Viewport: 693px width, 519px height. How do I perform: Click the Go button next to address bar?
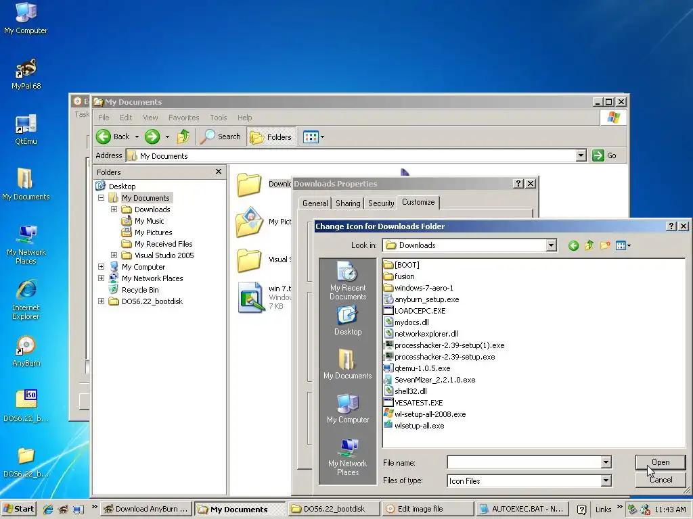604,155
